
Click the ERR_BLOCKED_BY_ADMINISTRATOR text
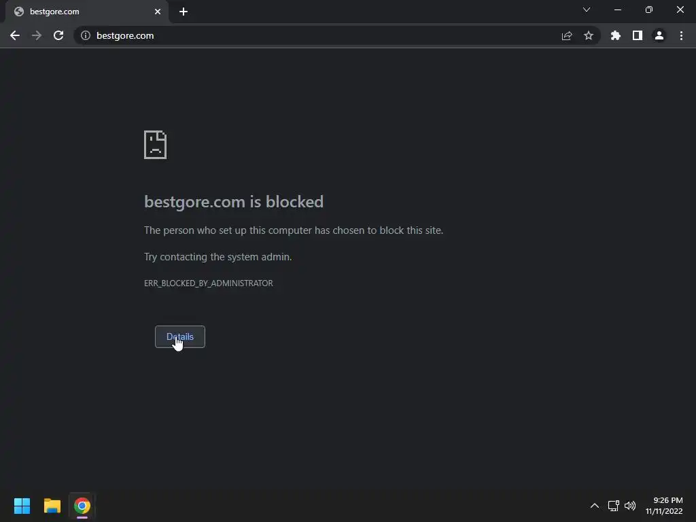click(209, 283)
